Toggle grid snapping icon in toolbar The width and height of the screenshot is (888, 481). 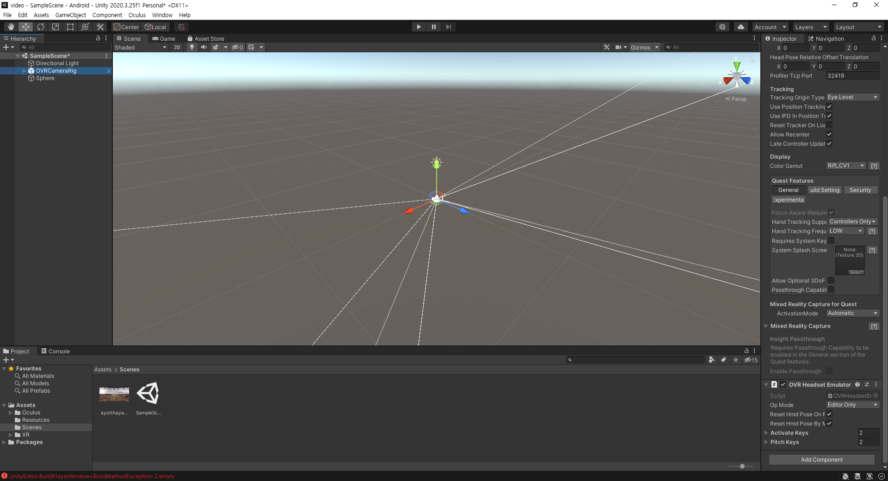181,27
